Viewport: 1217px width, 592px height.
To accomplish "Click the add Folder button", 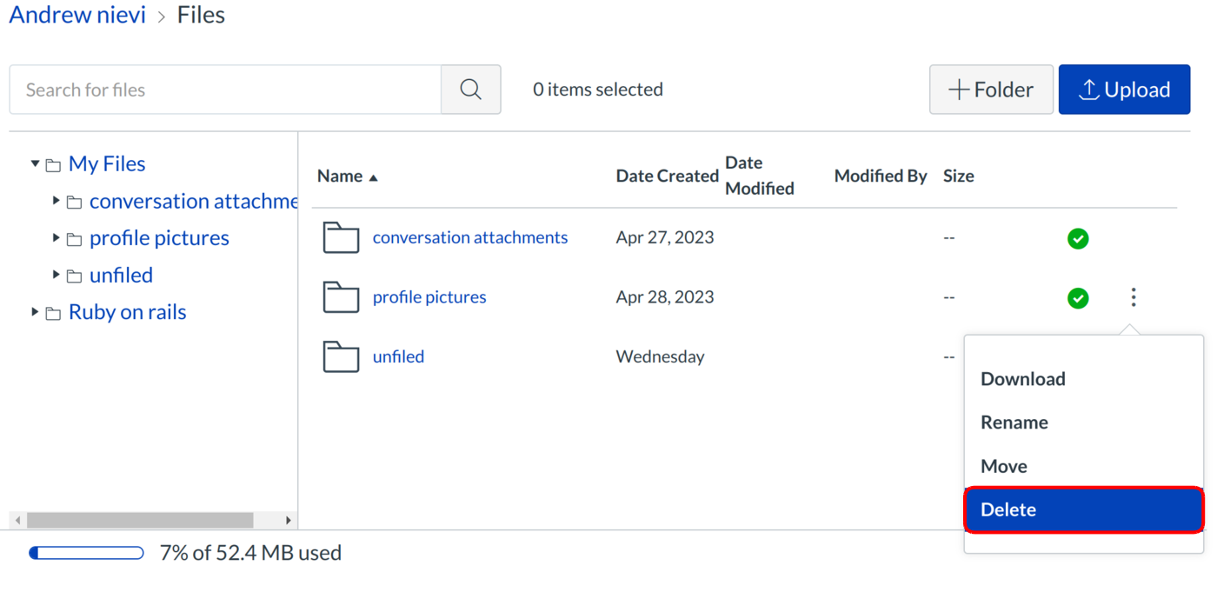I will (x=991, y=90).
